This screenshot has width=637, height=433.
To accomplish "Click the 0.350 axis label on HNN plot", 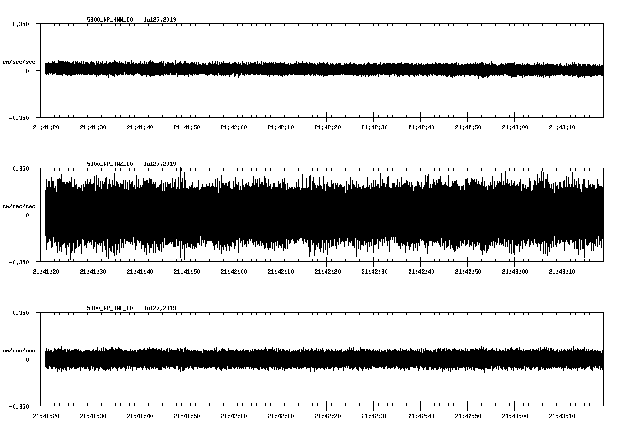I will (x=21, y=24).
